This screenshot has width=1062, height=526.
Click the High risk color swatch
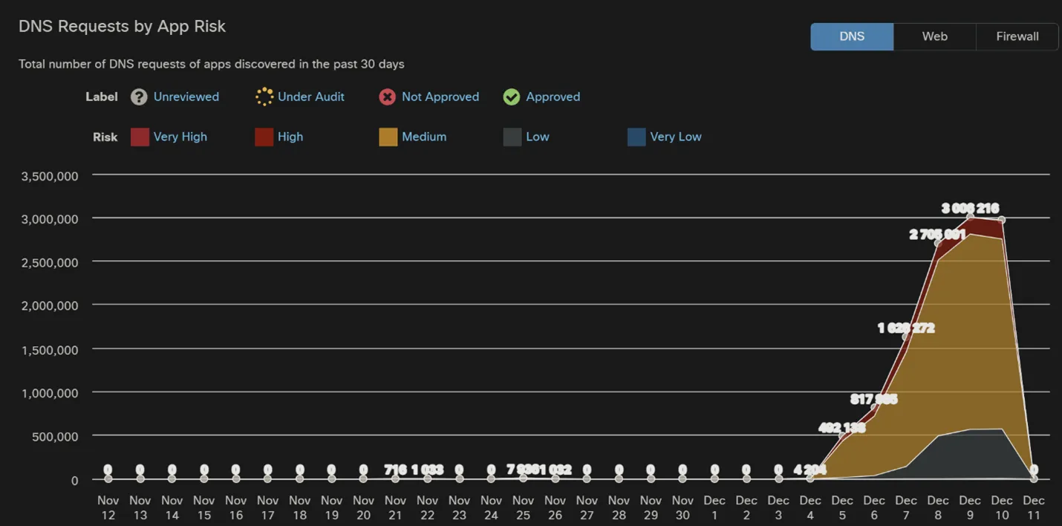click(264, 137)
